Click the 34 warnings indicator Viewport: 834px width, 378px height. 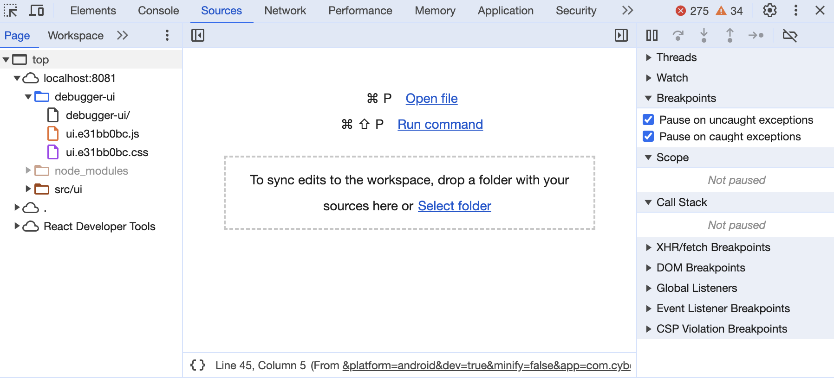coord(729,11)
